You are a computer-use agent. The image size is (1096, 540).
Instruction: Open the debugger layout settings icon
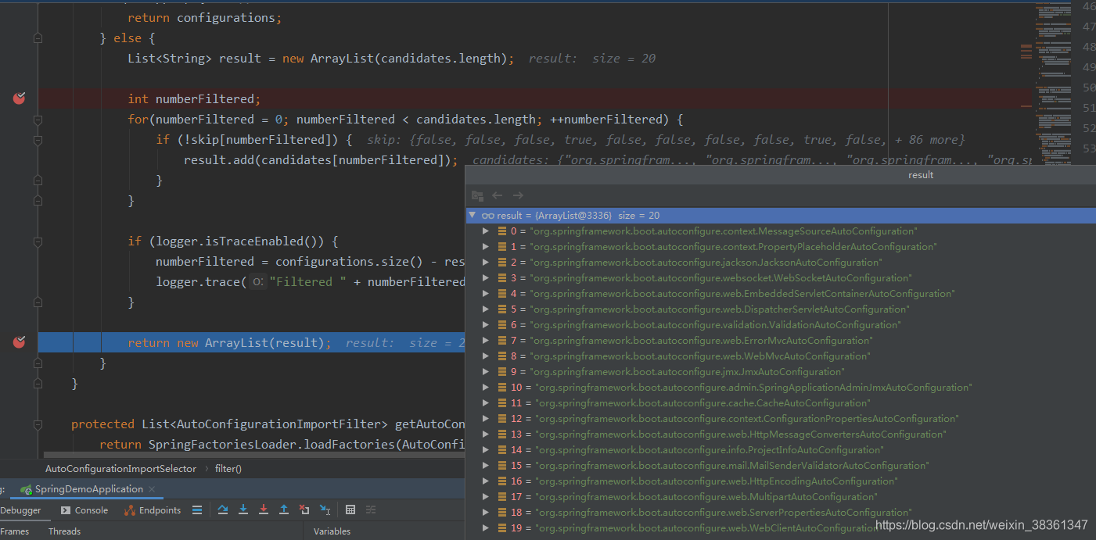(197, 510)
